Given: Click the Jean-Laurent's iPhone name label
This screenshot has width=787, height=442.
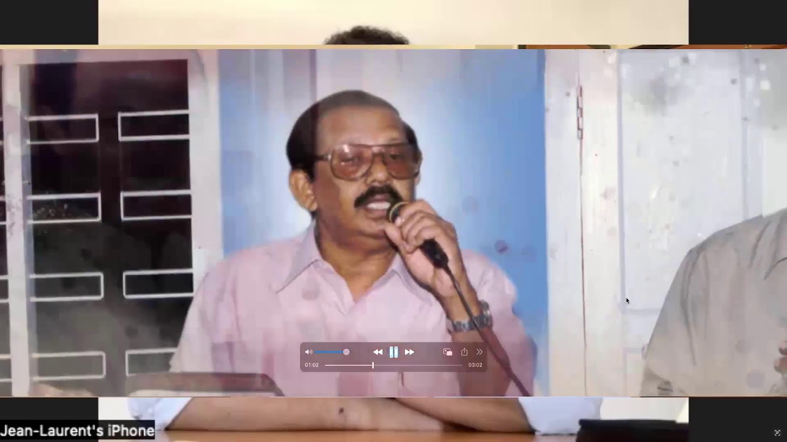Looking at the screenshot, I should 77,431.
